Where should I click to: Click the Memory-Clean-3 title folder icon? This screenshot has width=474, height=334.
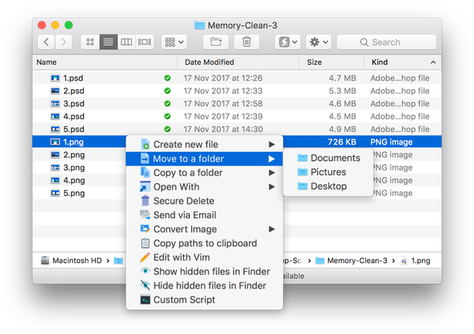pos(200,25)
